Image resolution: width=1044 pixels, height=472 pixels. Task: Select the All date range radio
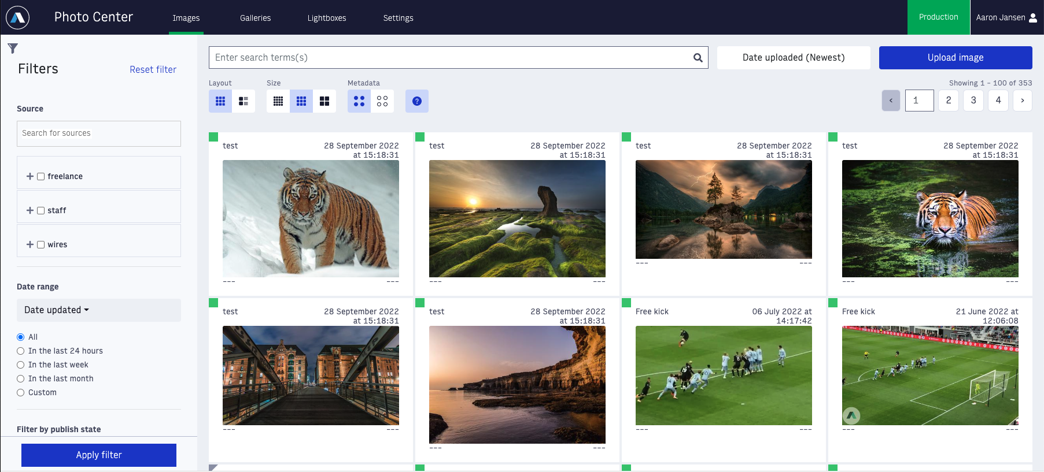pos(21,337)
